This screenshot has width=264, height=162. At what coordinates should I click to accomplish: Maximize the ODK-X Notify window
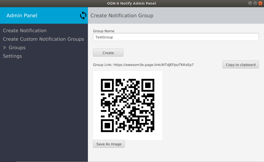[255, 3]
